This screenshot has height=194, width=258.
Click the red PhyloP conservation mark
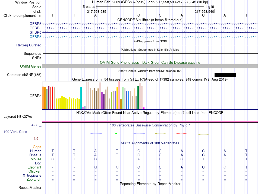[181, 133]
